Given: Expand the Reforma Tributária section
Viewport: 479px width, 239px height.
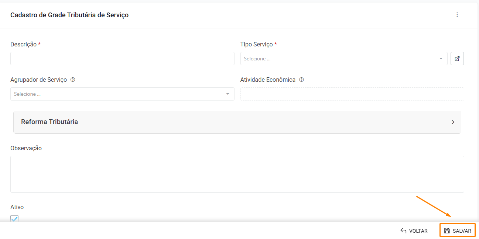Looking at the screenshot, I should [236, 122].
